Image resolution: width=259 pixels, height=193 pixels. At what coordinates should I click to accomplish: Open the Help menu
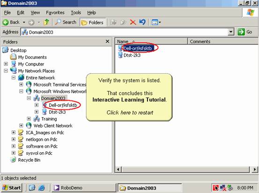(x=91, y=13)
